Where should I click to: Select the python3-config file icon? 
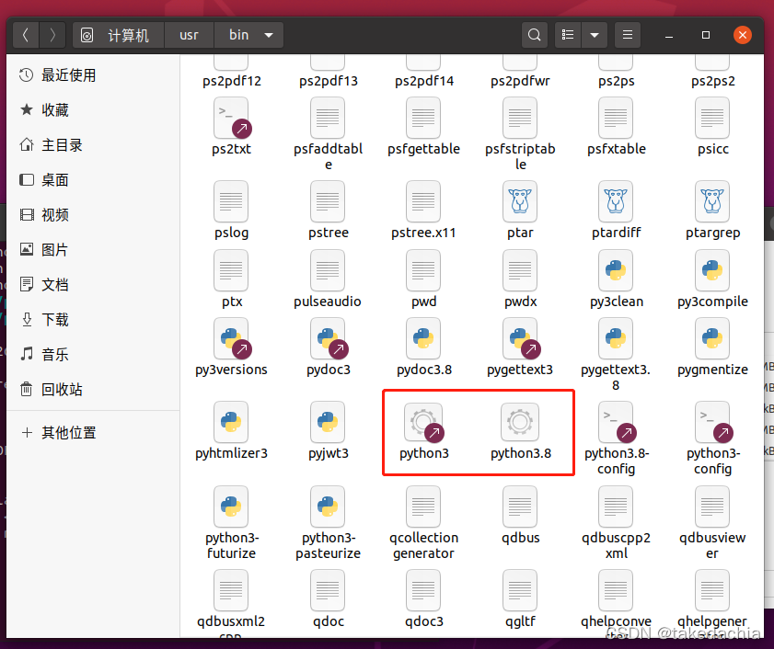click(712, 422)
